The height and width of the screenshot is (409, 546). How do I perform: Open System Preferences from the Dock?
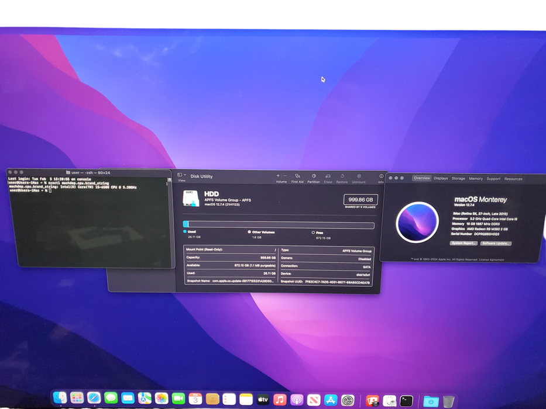point(348,401)
